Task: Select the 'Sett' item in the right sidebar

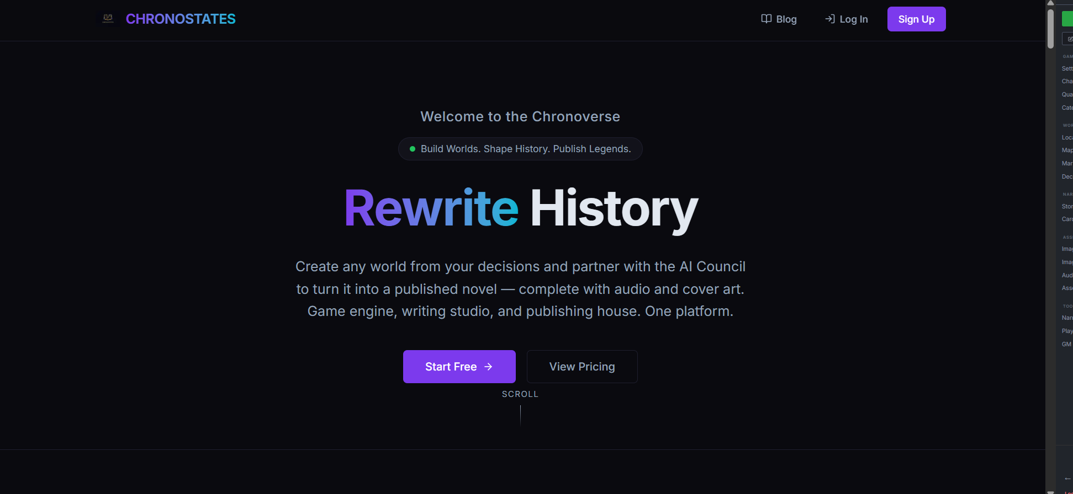Action: 1067,68
